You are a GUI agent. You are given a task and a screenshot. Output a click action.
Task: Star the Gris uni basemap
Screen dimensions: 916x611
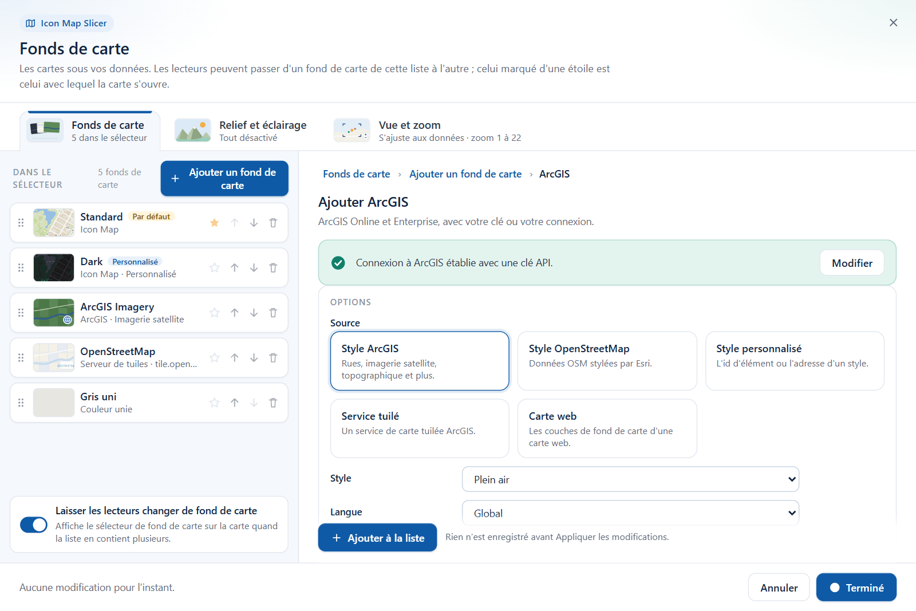point(215,403)
